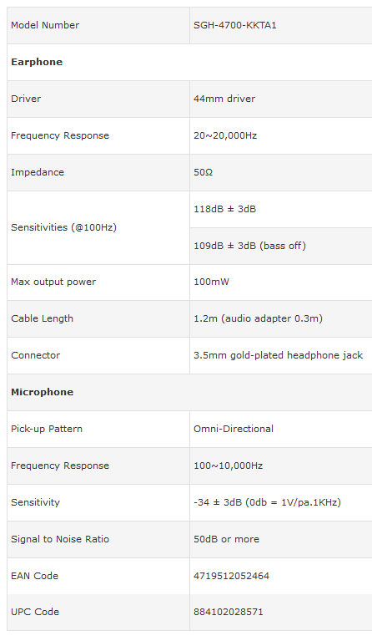The image size is (372, 636).
Task: Click the Microphone section heading
Action: click(x=42, y=392)
